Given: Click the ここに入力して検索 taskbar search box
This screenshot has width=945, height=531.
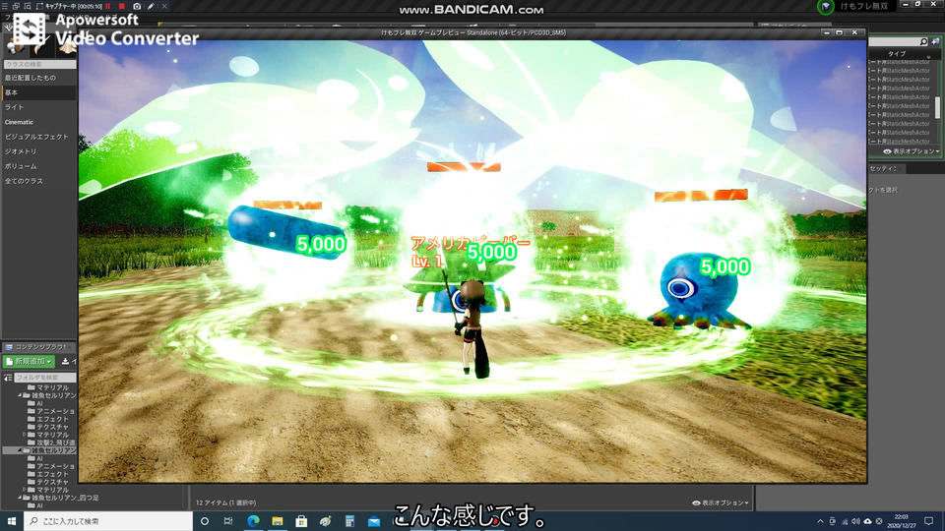Looking at the screenshot, I should tap(108, 521).
